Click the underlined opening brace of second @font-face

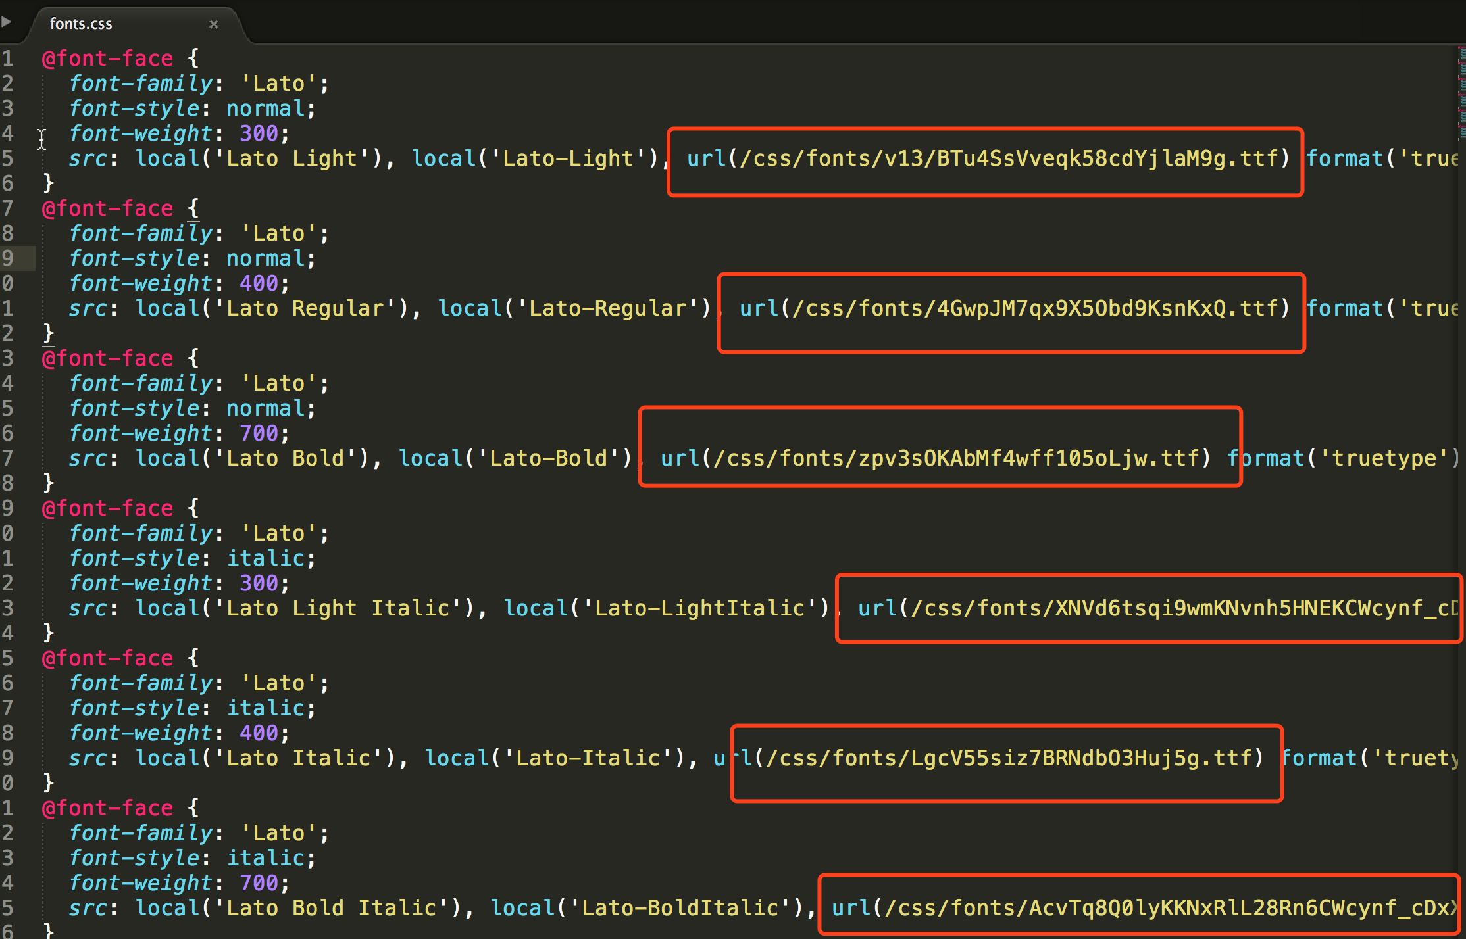coord(193,208)
